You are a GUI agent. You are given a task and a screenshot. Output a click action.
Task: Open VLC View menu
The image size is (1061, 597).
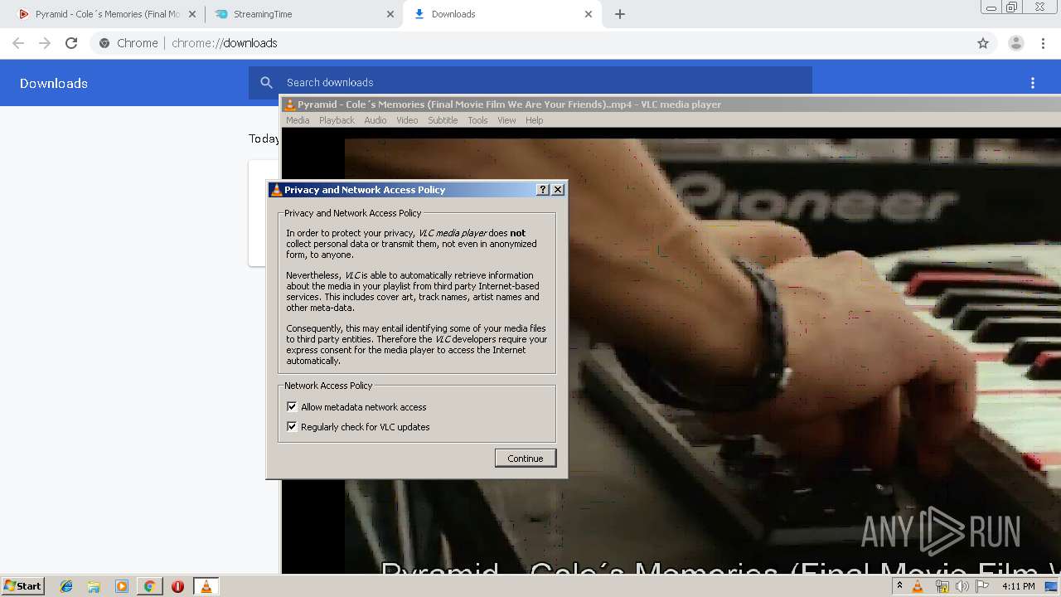[506, 120]
